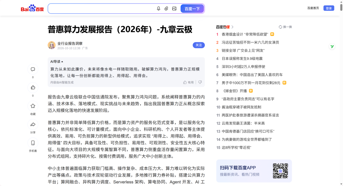343x186 pixels.
Task: Thumbs-down the AI summary
Action: point(200,82)
